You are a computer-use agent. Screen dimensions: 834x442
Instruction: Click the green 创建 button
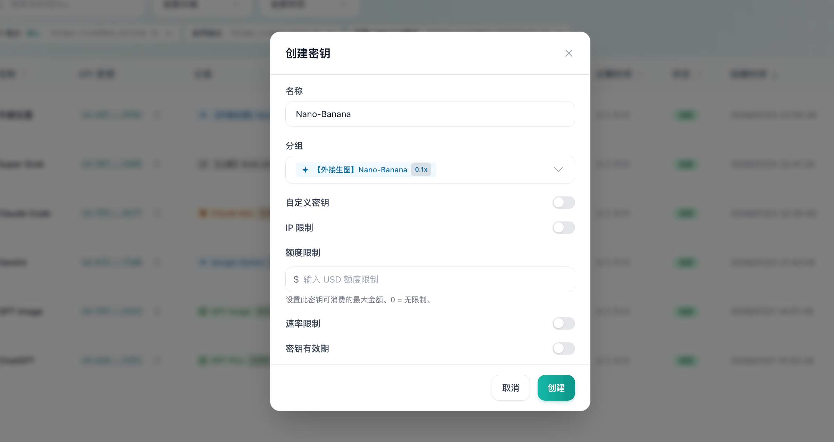point(556,388)
